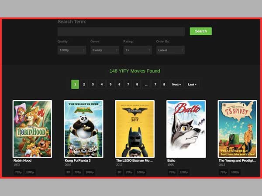Image resolution: width=262 pixels, height=196 pixels.
Task: Select 720p tag under LEGO Batman Movie
Action: click(129, 172)
